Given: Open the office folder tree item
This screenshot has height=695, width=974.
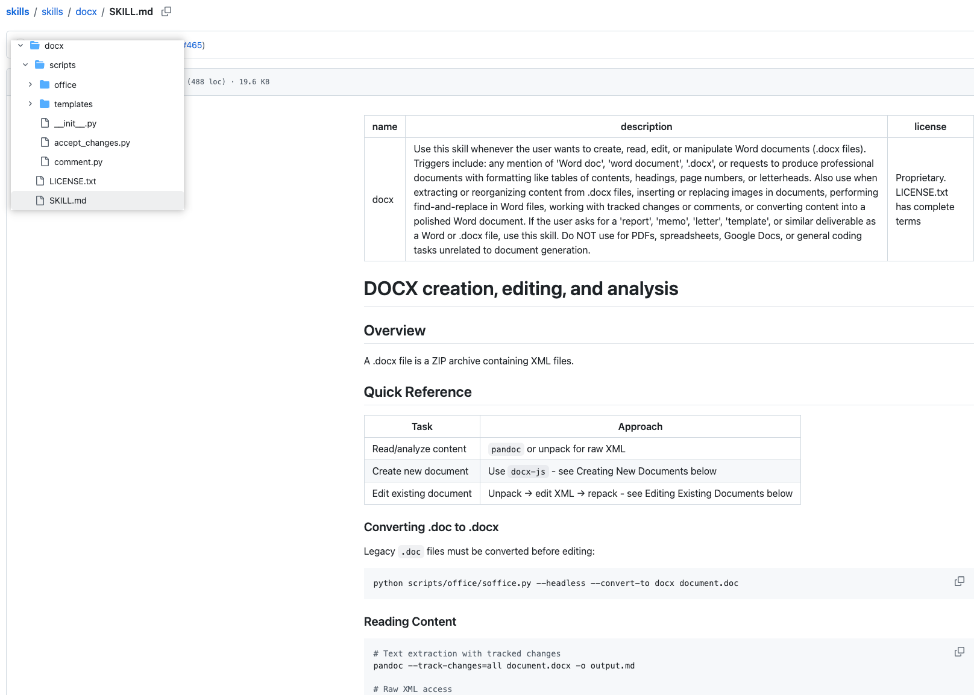Looking at the screenshot, I should pos(98,85).
